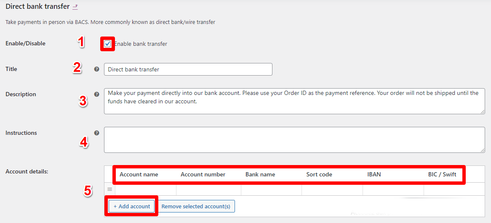Click the Description help question mark icon

(96, 94)
